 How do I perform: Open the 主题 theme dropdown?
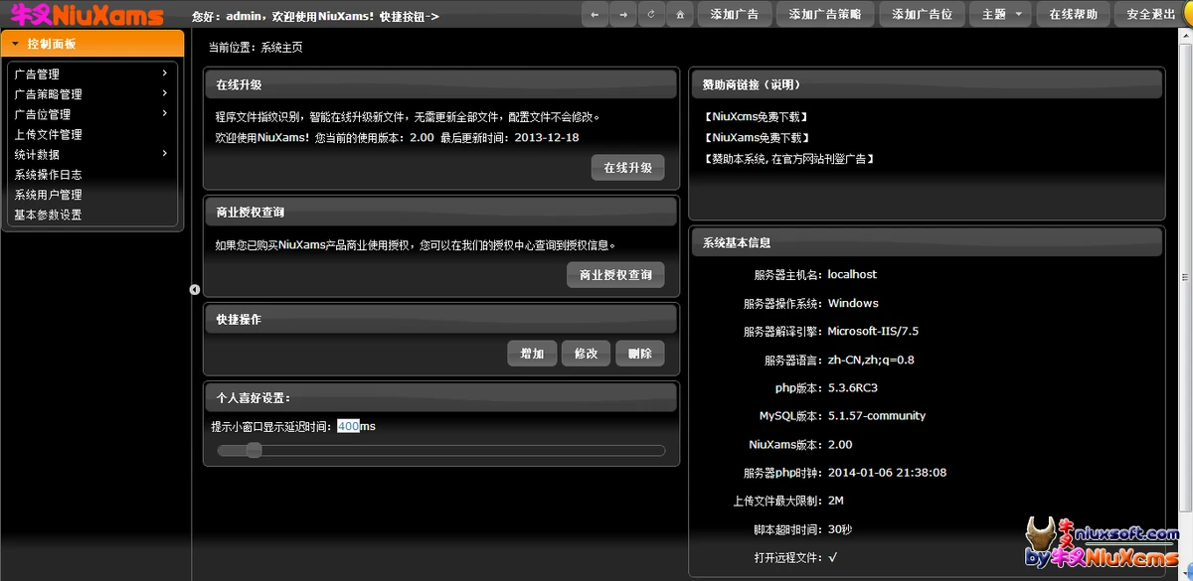click(x=1004, y=14)
